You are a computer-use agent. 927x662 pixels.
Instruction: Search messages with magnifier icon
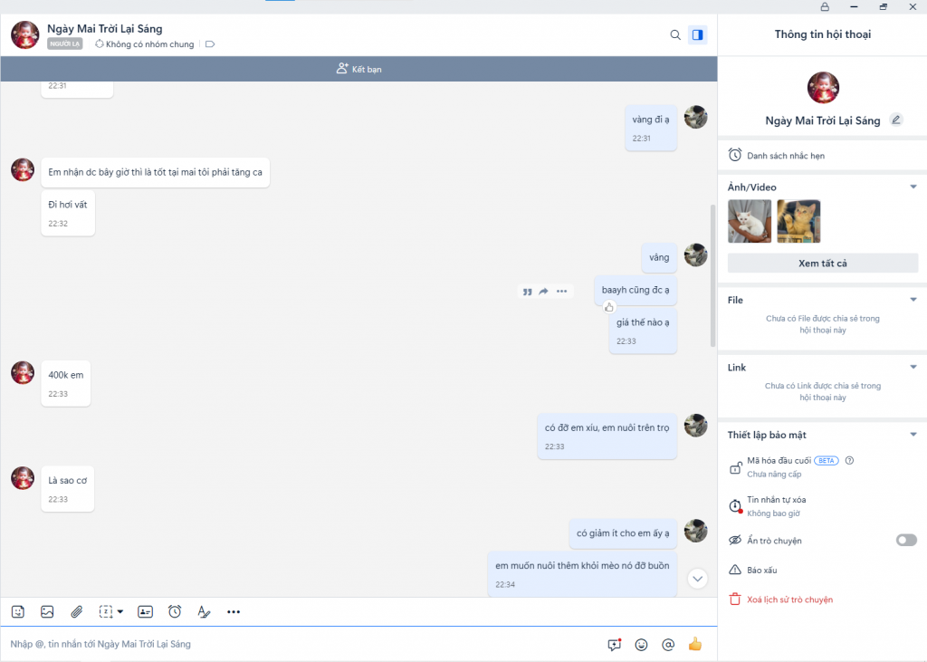[675, 35]
